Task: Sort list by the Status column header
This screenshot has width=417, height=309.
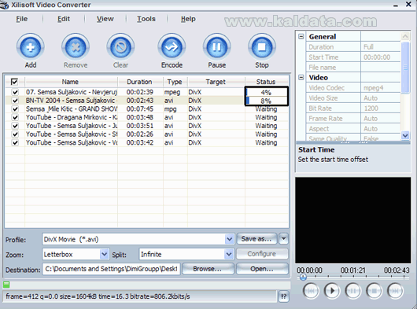Action: (x=266, y=82)
